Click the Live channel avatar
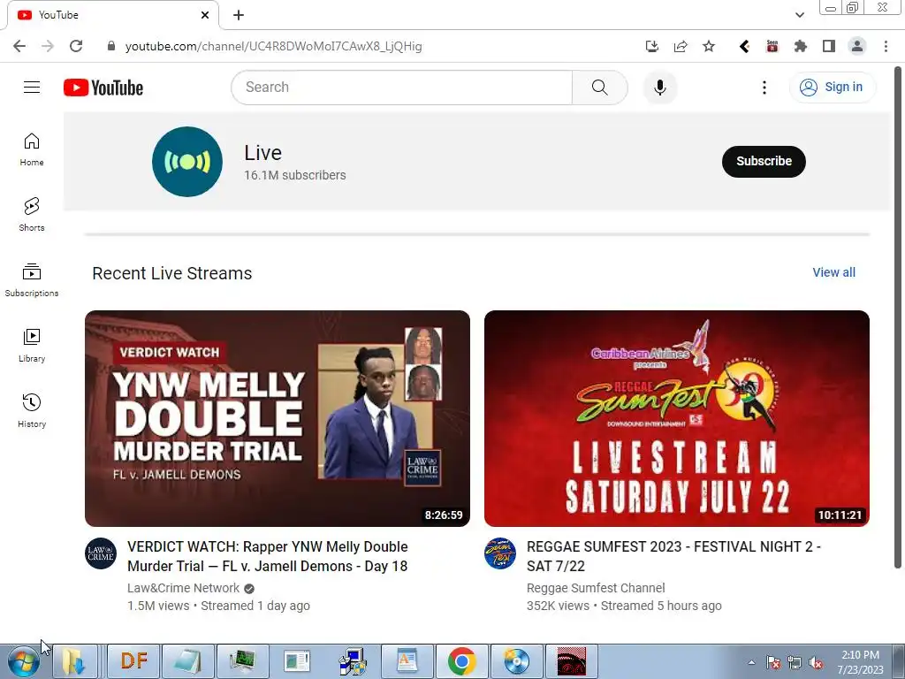Screen dimensions: 905x679 (187, 162)
